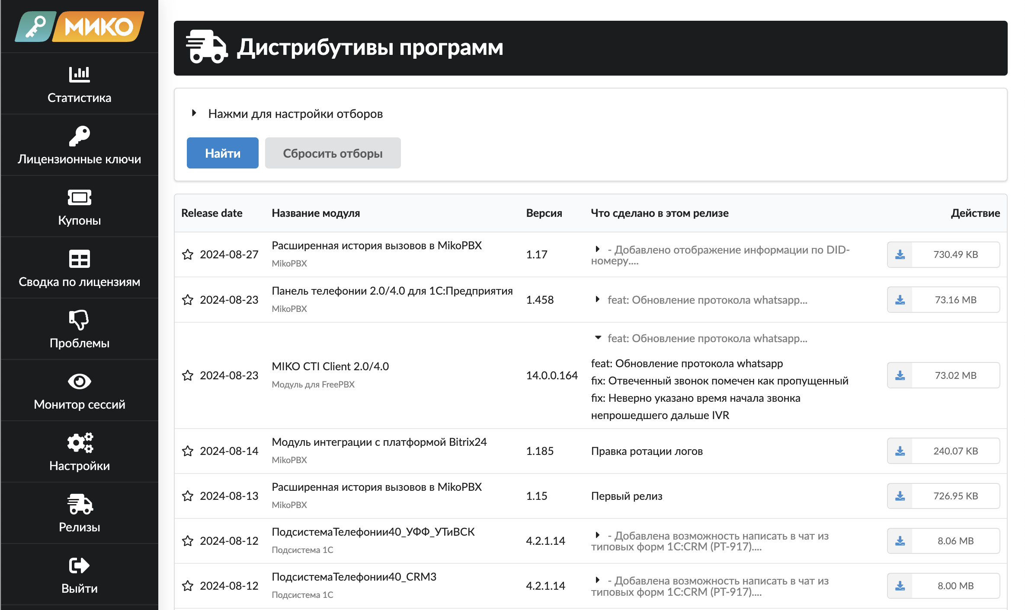1025x610 pixels.
Task: Click the Первый релиз release note
Action: tap(627, 496)
